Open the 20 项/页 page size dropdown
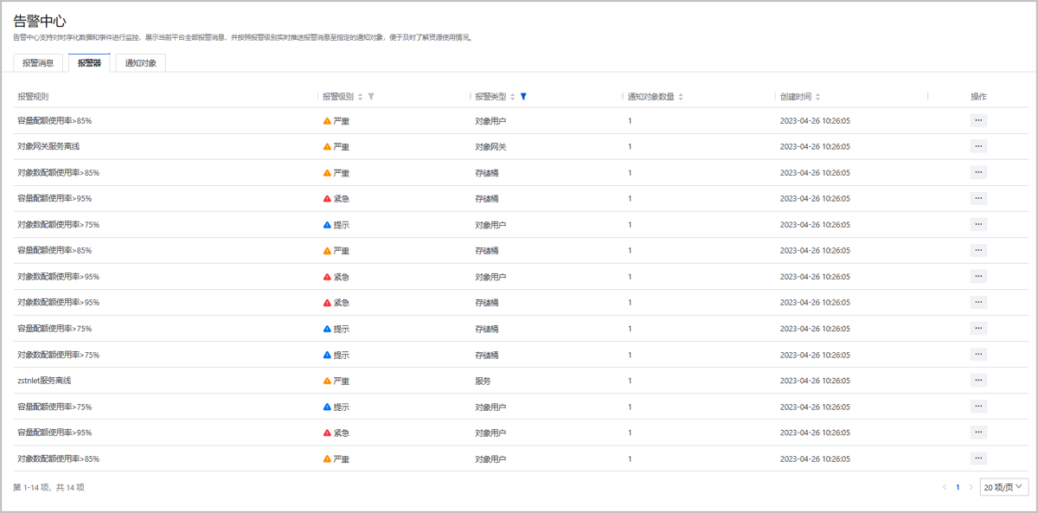1038x513 pixels. [1004, 487]
